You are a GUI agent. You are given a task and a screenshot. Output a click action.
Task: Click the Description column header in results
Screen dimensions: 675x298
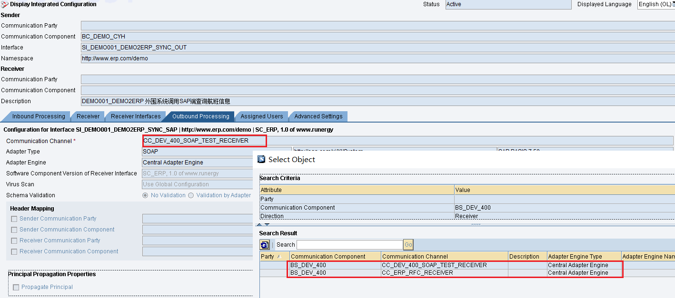click(527, 257)
